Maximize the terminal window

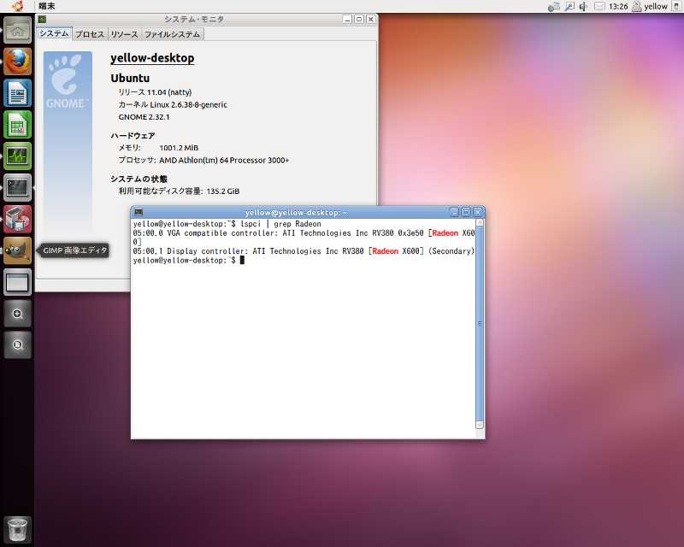click(466, 213)
